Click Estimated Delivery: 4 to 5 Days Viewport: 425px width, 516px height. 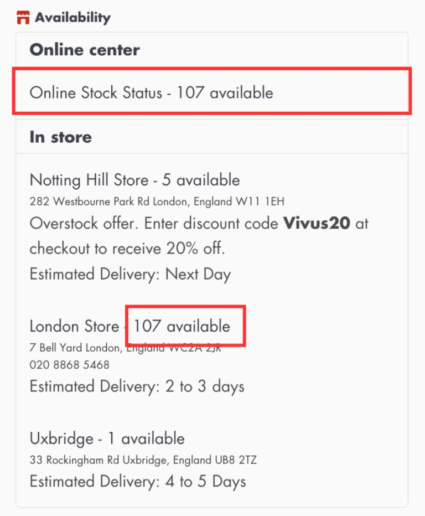[x=138, y=481]
